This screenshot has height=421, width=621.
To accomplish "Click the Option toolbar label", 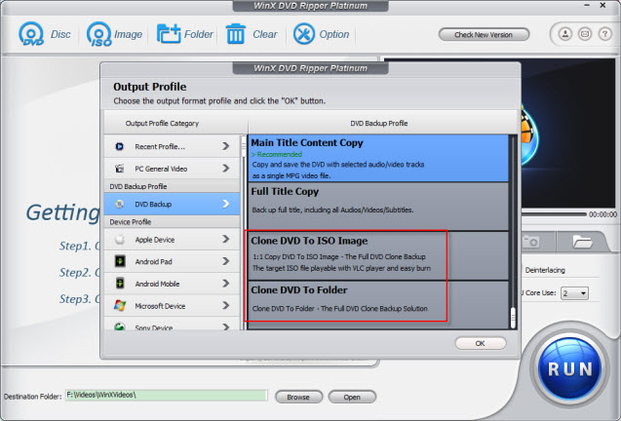I will (334, 34).
